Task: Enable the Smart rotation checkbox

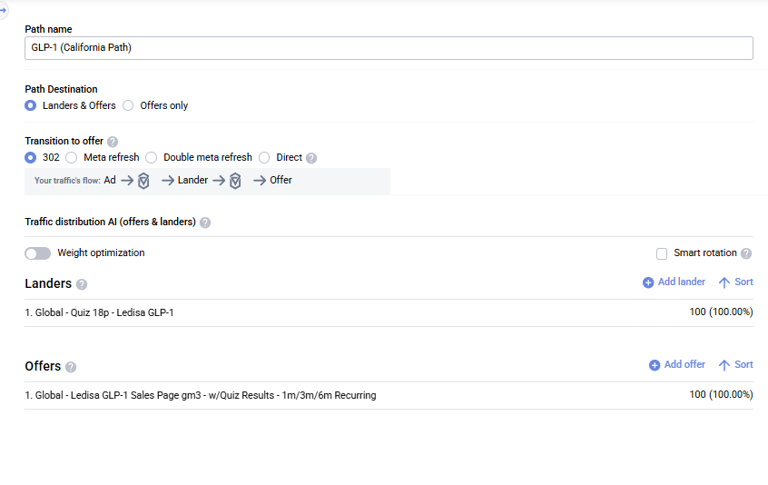Action: 662,253
